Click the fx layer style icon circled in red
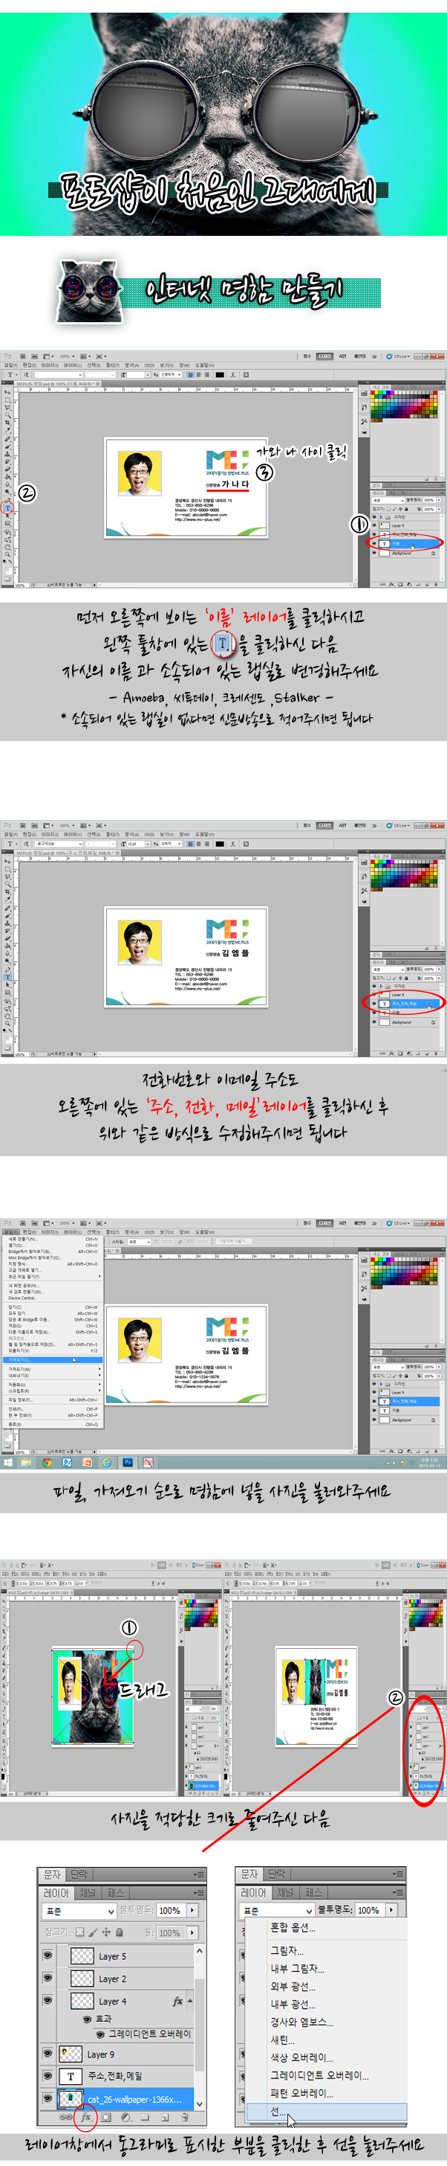Image resolution: width=447 pixels, height=2166 pixels. [x=85, y=2117]
